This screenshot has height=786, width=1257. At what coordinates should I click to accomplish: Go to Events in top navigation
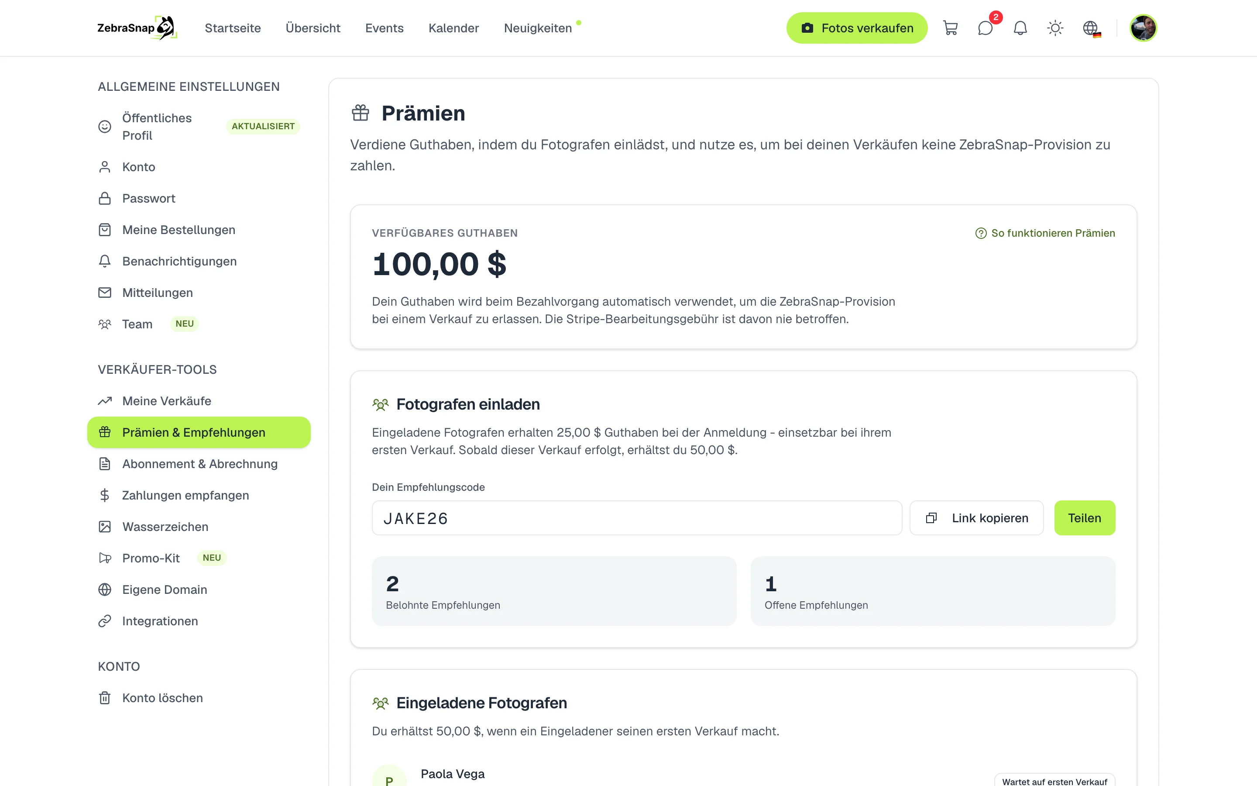pos(384,28)
